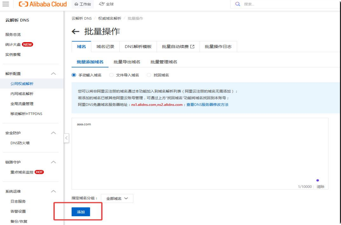
Task: Collapse the 解析配置 sidebar section
Action: tap(53, 74)
